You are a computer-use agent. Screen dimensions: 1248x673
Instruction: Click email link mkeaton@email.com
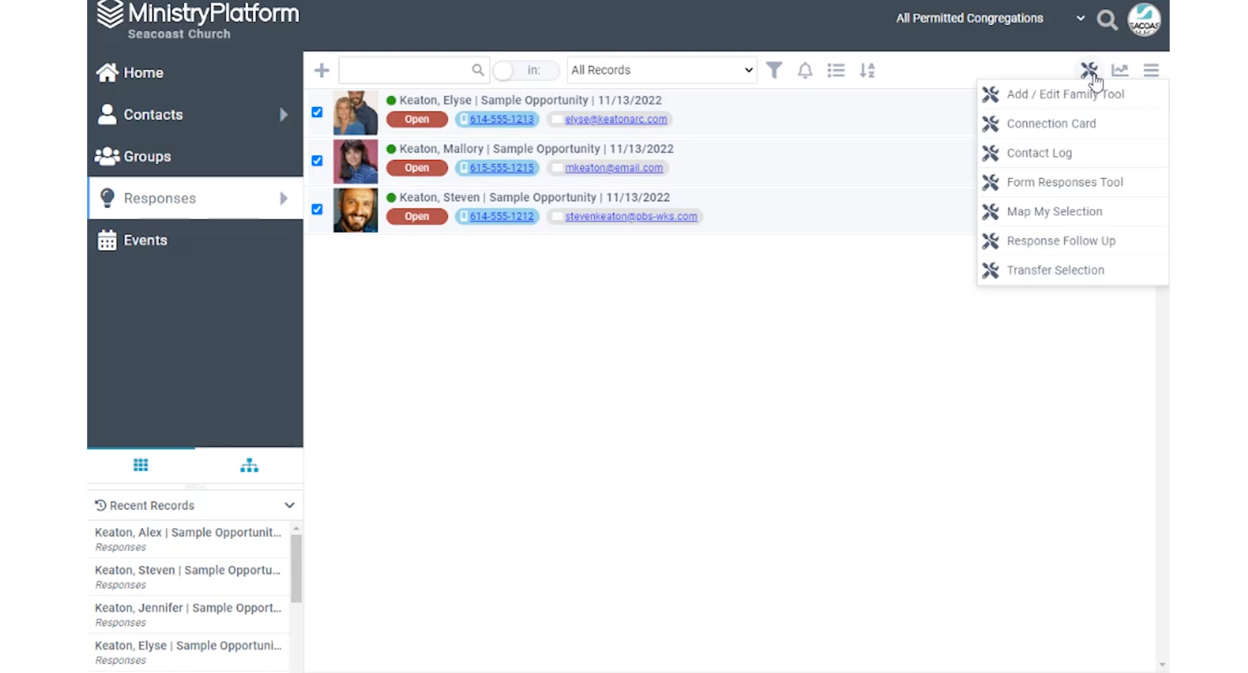tap(614, 168)
